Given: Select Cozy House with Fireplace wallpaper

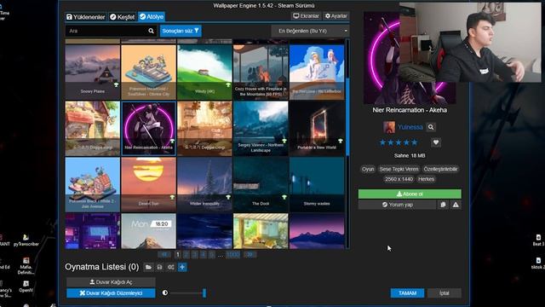Looking at the screenshot, I should 261,72.
